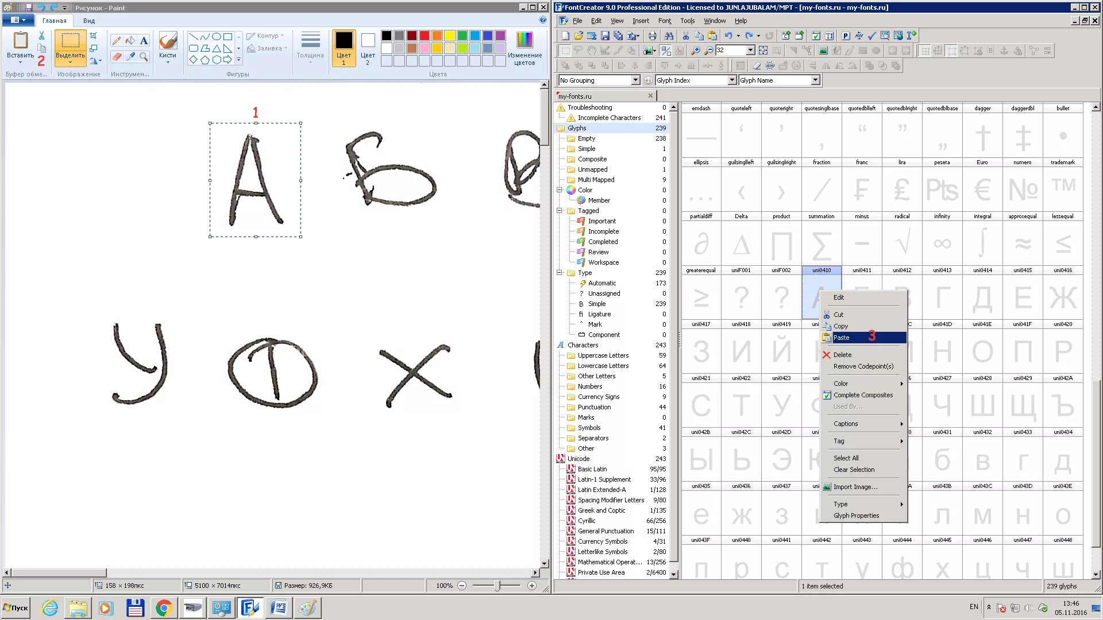Click Open font folder icon in FontCreator
This screenshot has height=620, width=1103.
(579, 36)
